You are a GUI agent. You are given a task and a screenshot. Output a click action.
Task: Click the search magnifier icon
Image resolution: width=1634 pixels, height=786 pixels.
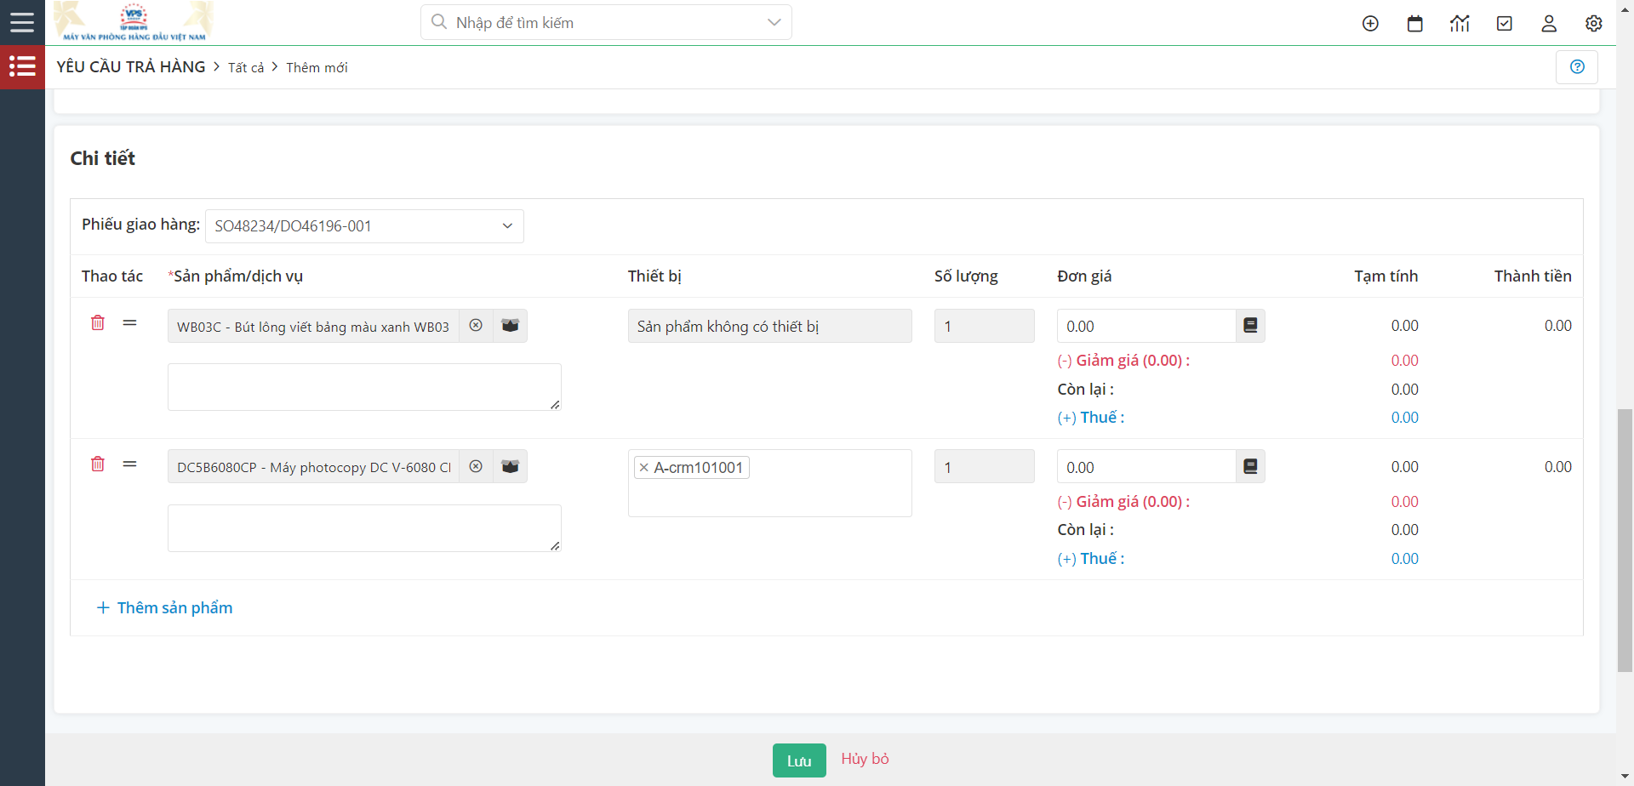tap(439, 22)
